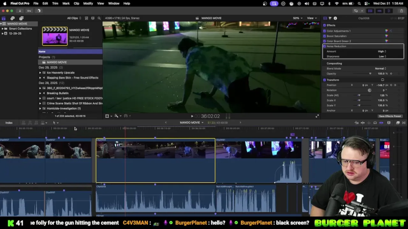Show the Transitions browser
The image size is (408, 229).
(x=404, y=123)
